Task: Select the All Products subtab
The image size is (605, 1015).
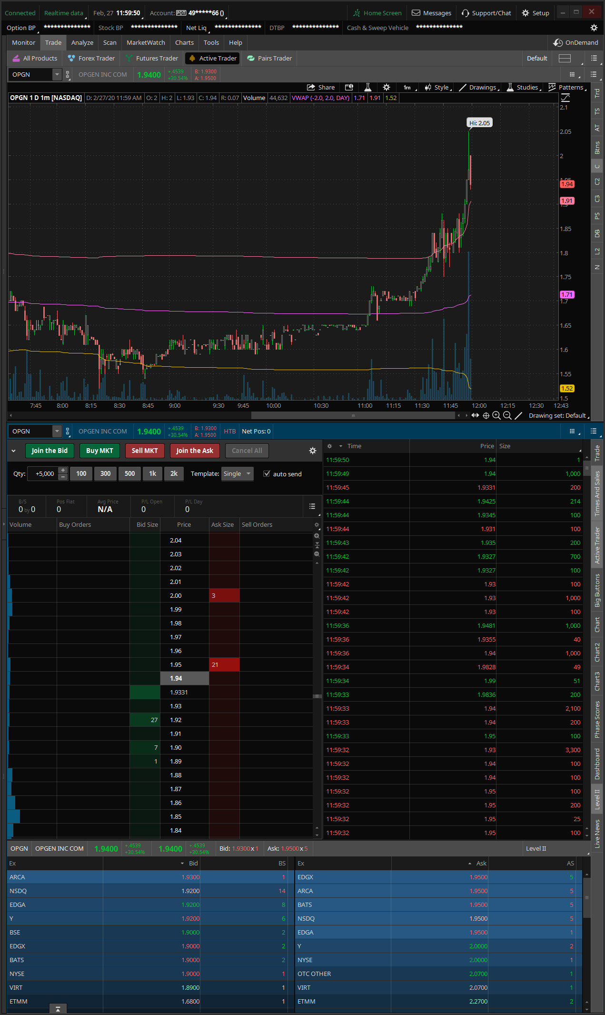Action: [x=35, y=58]
